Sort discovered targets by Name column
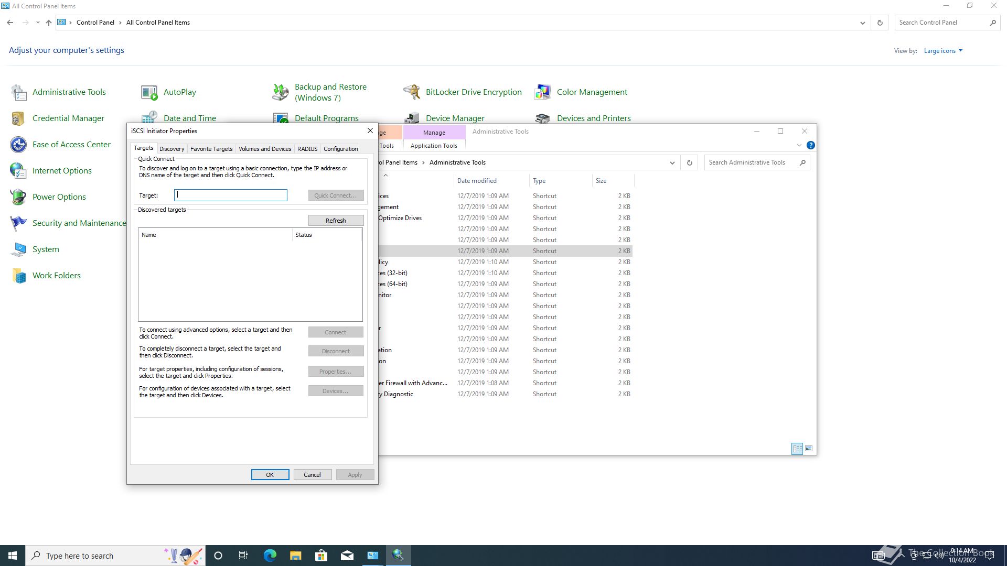The image size is (1007, 566). point(215,235)
